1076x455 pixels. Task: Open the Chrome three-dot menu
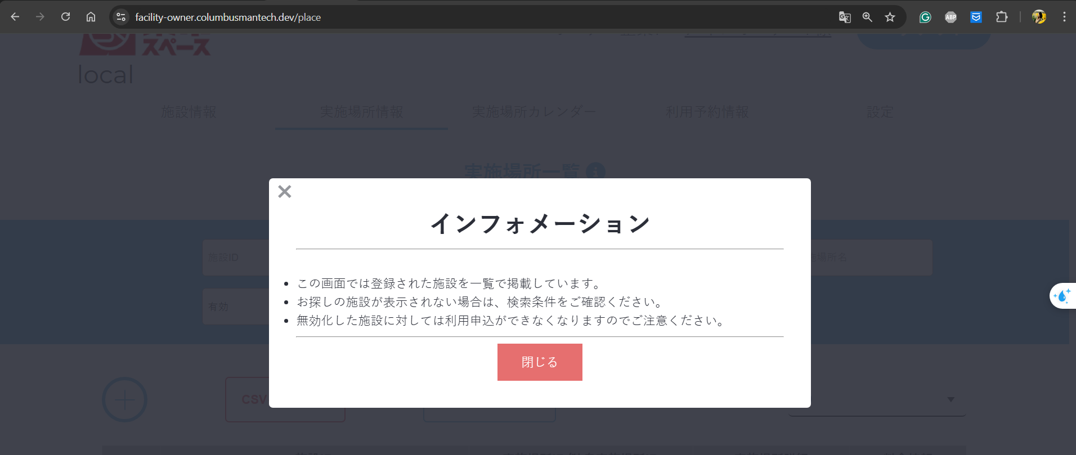[x=1064, y=17]
